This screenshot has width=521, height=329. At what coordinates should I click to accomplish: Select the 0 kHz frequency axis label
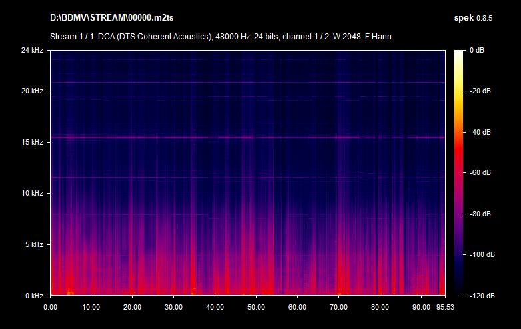point(34,296)
